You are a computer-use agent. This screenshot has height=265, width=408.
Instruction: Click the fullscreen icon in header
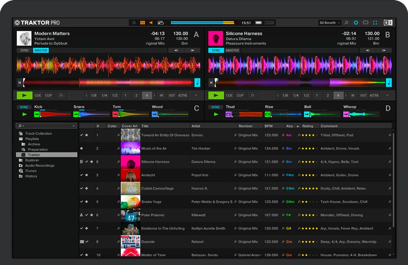coord(375,23)
